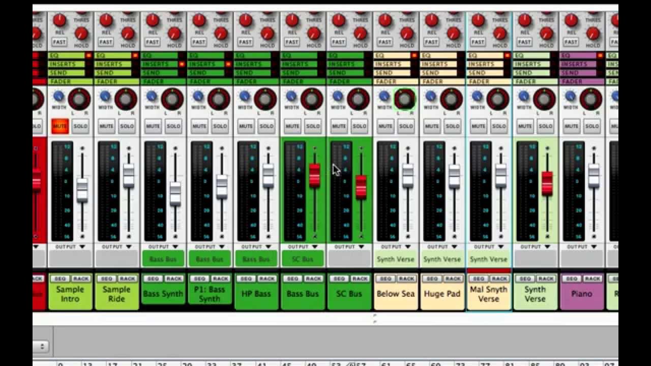Toggle FAST button on Below Sea channel
The height and width of the screenshot is (366, 651).
[x=384, y=42]
